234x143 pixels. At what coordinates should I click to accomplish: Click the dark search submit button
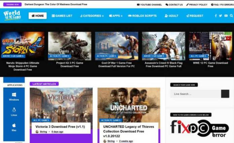225,94
